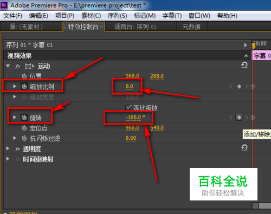Click the horizontal zoom scrollbar handle
The height and width of the screenshot is (214, 271).
[x=255, y=206]
